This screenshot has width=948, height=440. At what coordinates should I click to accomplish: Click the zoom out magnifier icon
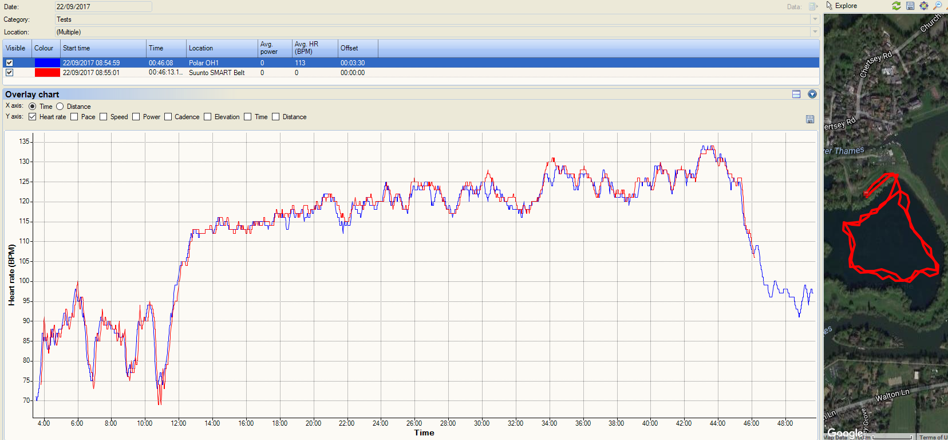pyautogui.click(x=938, y=6)
